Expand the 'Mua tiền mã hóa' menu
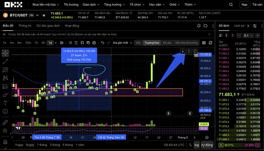The width and height of the screenshot is (264, 151). 46,5
